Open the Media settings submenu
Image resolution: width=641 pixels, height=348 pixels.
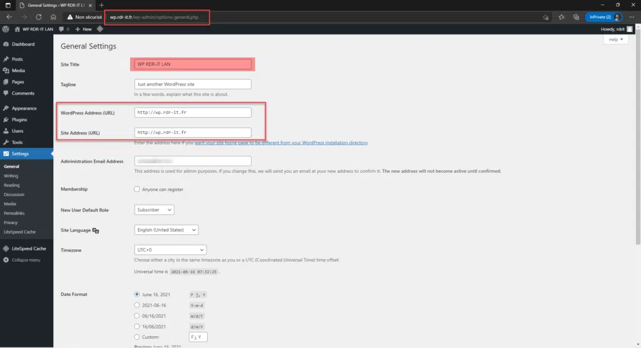click(10, 203)
